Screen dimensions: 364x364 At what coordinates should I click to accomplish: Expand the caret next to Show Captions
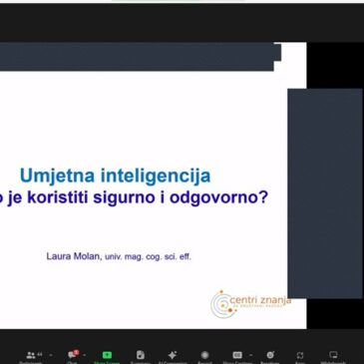coord(250,355)
